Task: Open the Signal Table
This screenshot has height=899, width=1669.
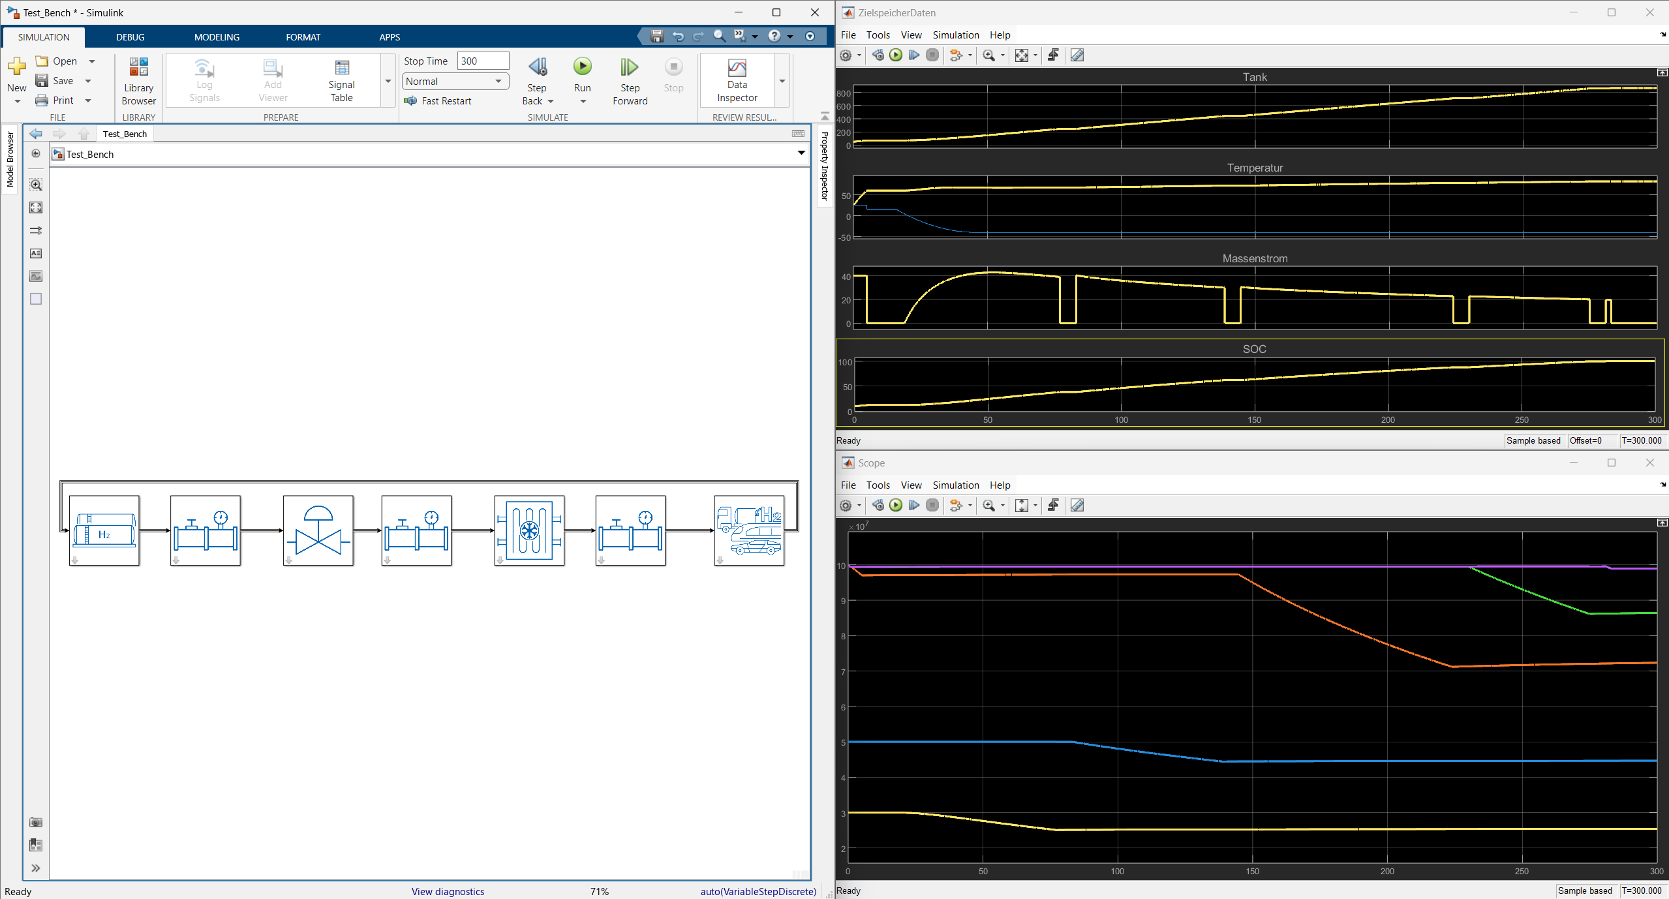Action: pos(341,81)
